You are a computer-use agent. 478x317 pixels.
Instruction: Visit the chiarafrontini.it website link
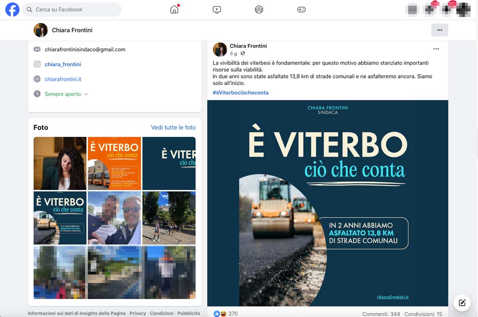63,79
